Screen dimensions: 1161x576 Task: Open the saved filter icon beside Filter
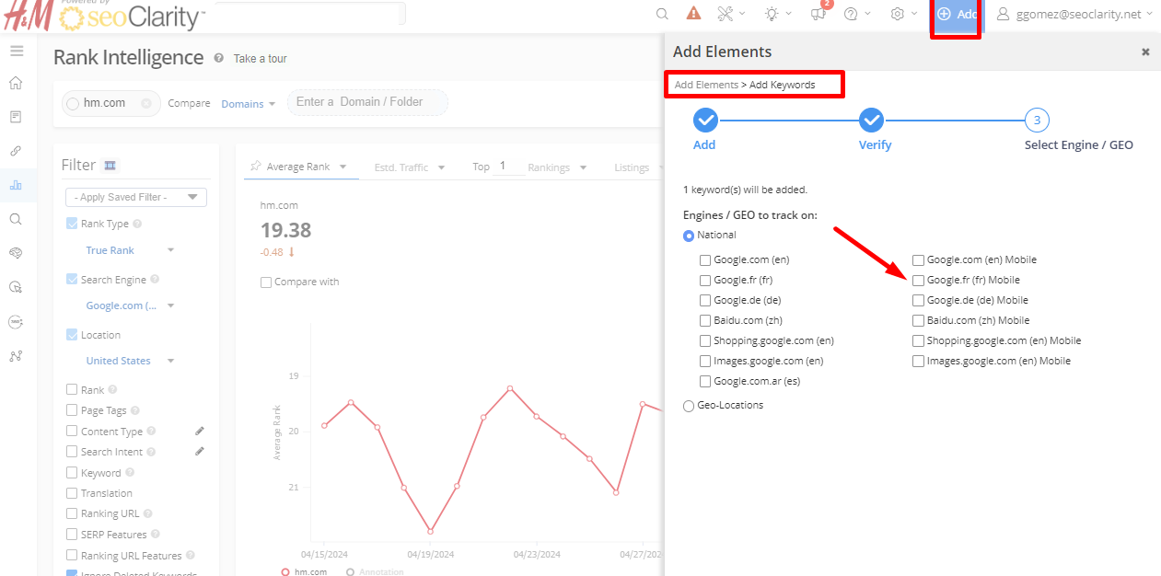tap(110, 166)
